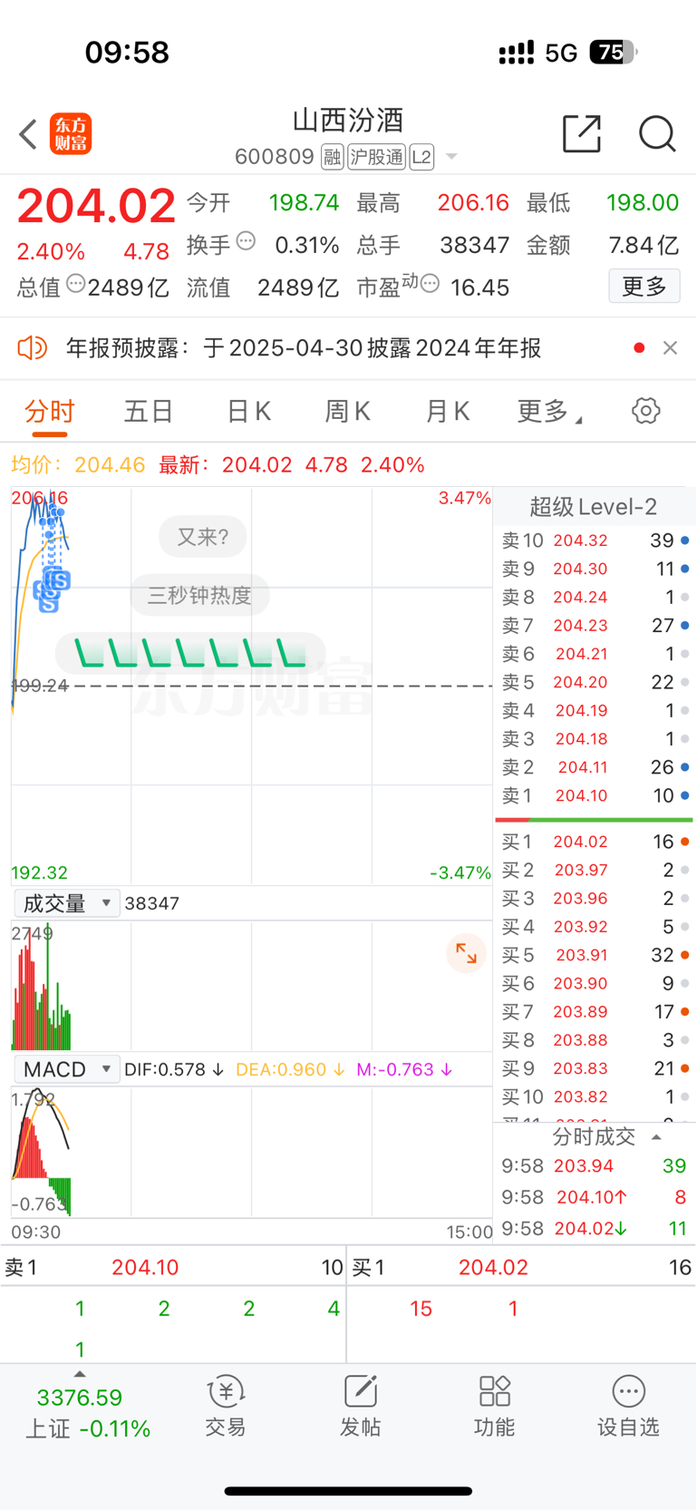Switch to the 五日 tab
Screen dimensions: 697x1510
(x=149, y=412)
